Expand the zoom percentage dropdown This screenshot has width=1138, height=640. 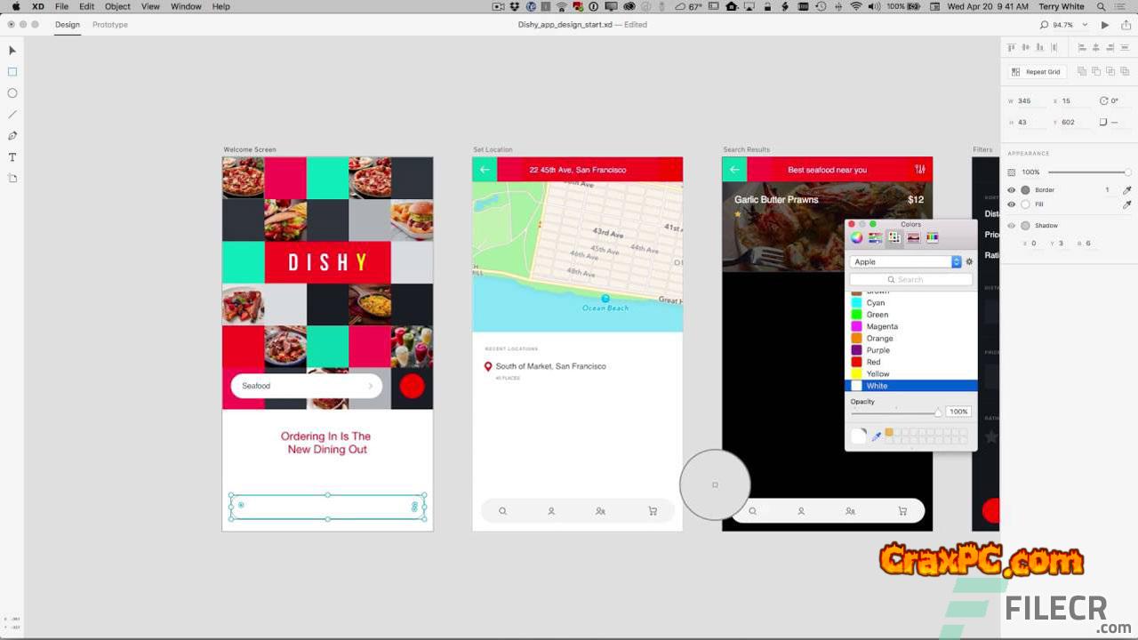tap(1086, 25)
